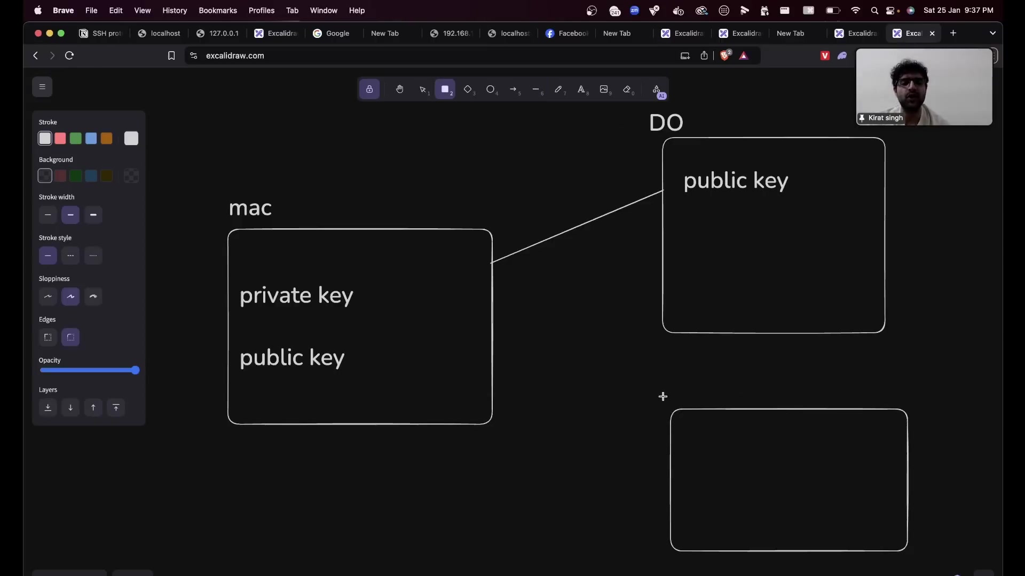
Task: Select the Ellipse tool
Action: tap(491, 90)
